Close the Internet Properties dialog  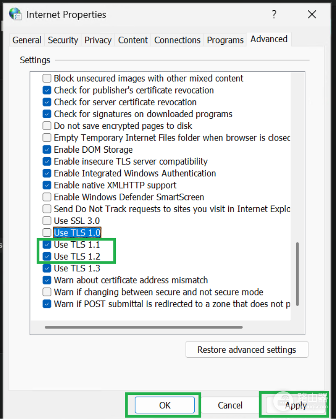312,14
